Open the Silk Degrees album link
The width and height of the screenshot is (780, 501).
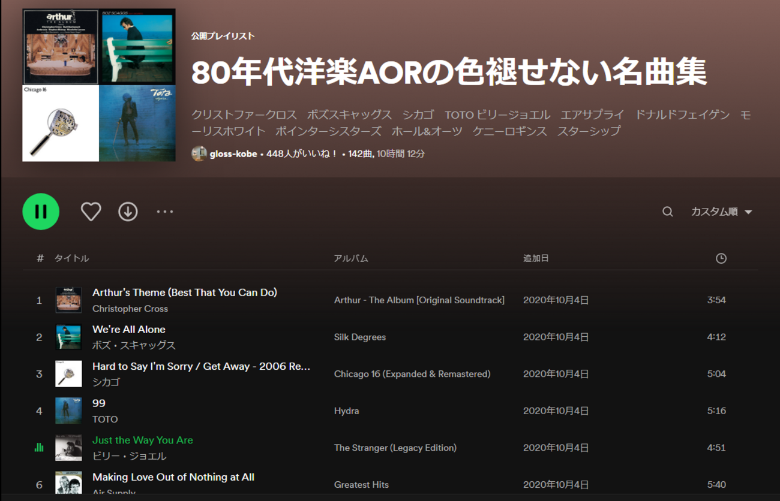360,337
